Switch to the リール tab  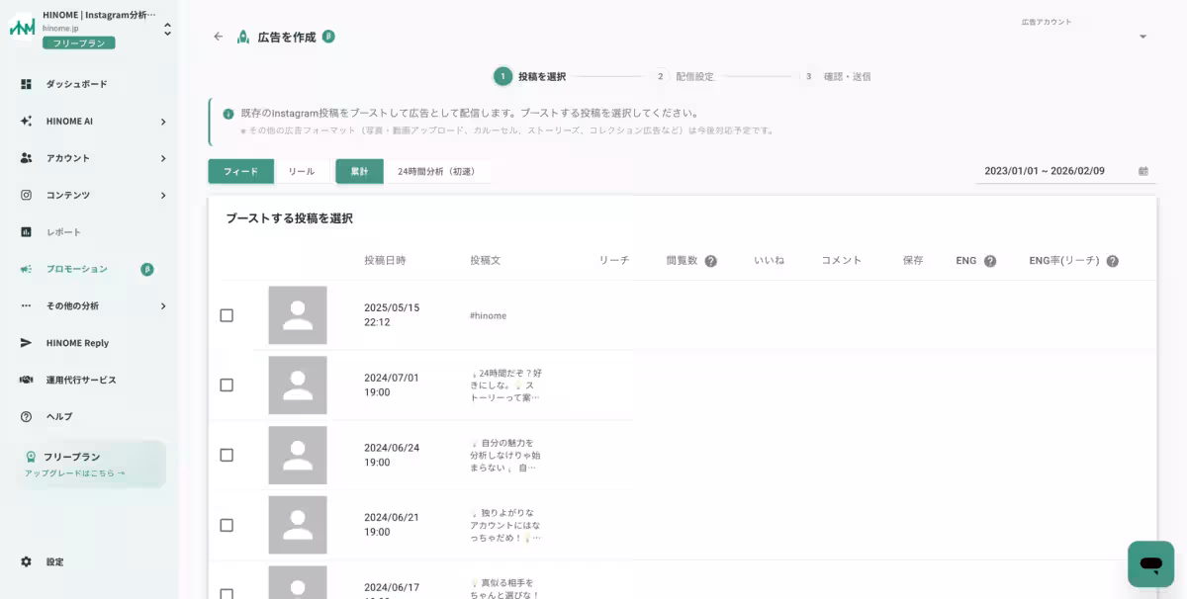(302, 170)
